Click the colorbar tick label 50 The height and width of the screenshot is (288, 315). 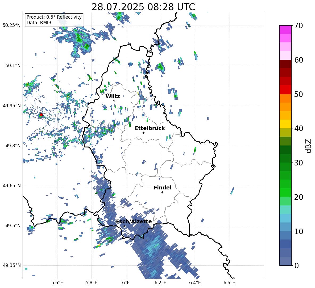(299, 94)
